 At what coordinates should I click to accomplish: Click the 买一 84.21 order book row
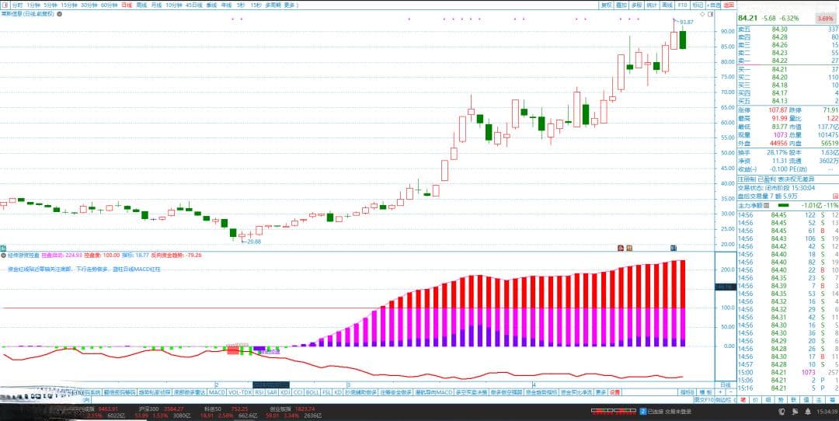788,70
